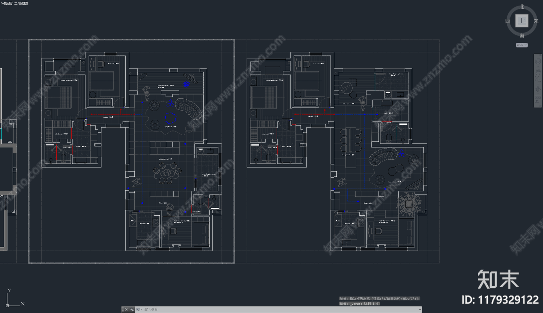The image size is (543, 313).
Task: Open the ShowMotion tool
Action: pyautogui.click(x=538, y=99)
